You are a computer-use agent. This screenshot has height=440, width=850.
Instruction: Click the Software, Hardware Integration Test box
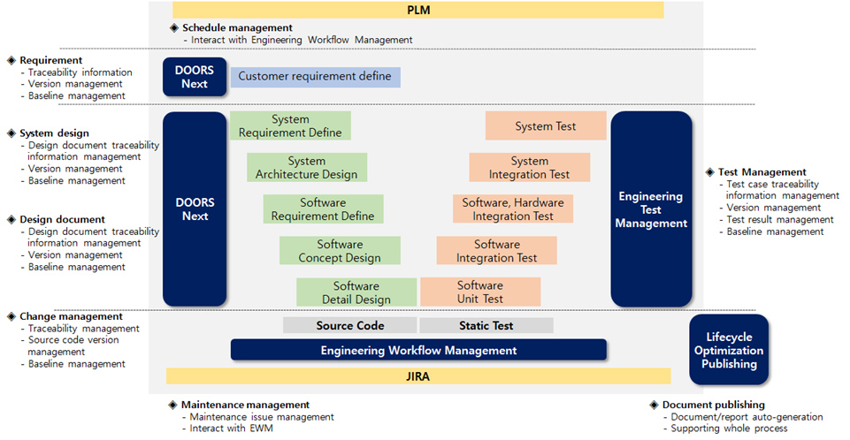pos(513,209)
